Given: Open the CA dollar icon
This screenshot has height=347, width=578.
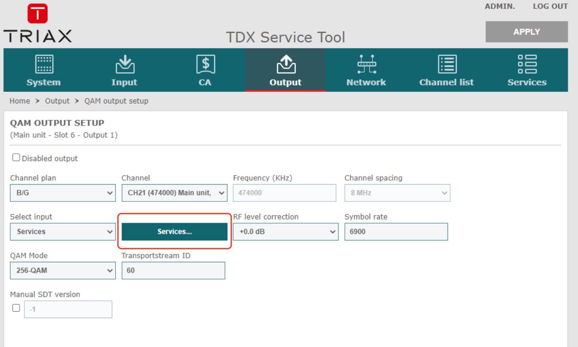Looking at the screenshot, I should coord(206,64).
